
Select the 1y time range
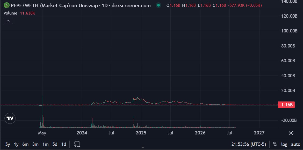(16, 144)
